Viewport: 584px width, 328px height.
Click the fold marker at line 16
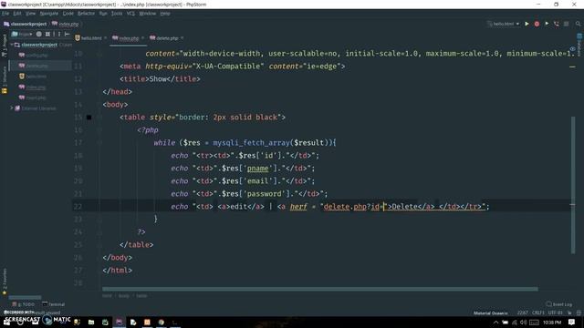99,130
